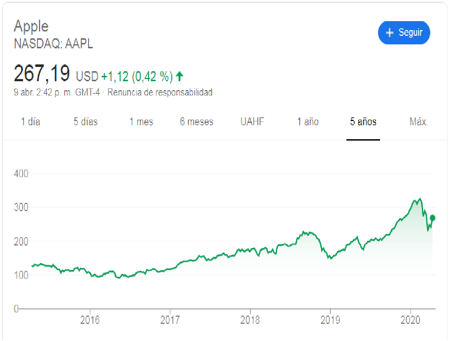Show the 1 mes chart range
459x341 pixels.
[141, 122]
